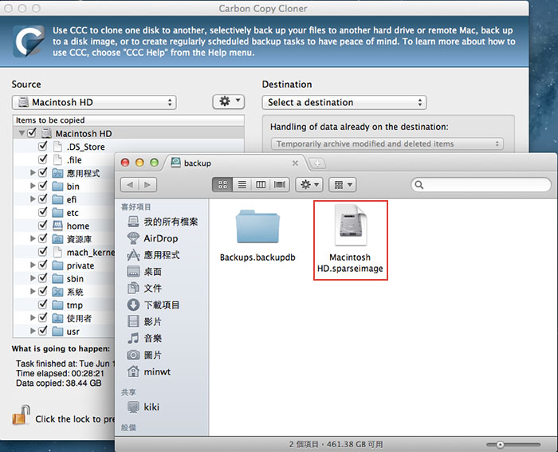Go back in Finder window
Viewport: 558px width, 452px height.
tap(130, 185)
